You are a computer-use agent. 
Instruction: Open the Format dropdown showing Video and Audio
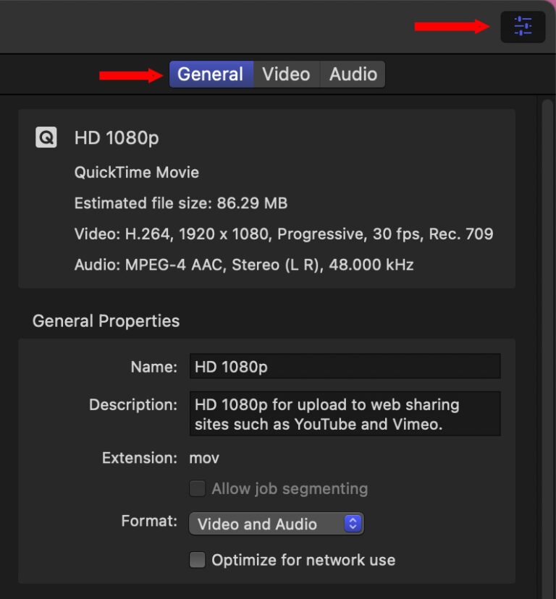276,524
